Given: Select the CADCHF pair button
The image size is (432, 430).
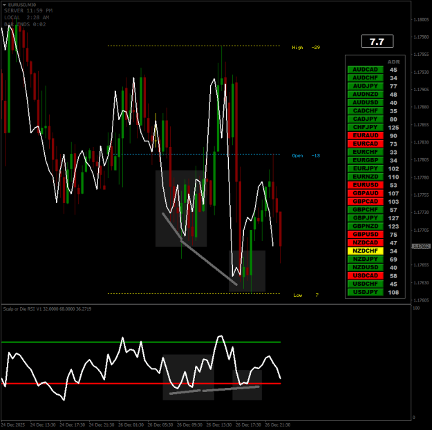Looking at the screenshot, I should [366, 111].
